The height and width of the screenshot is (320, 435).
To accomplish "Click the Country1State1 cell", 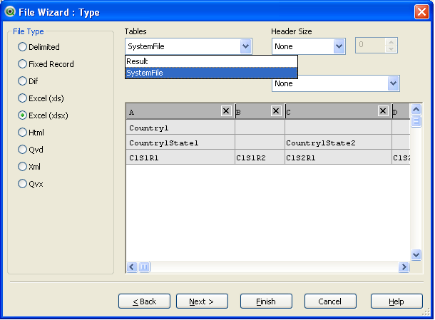I will (x=180, y=143).
